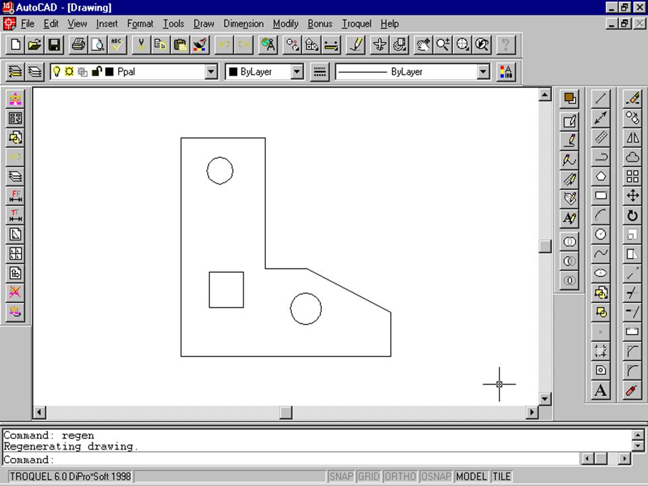The image size is (648, 486).
Task: Select the Erase tool
Action: [x=632, y=99]
